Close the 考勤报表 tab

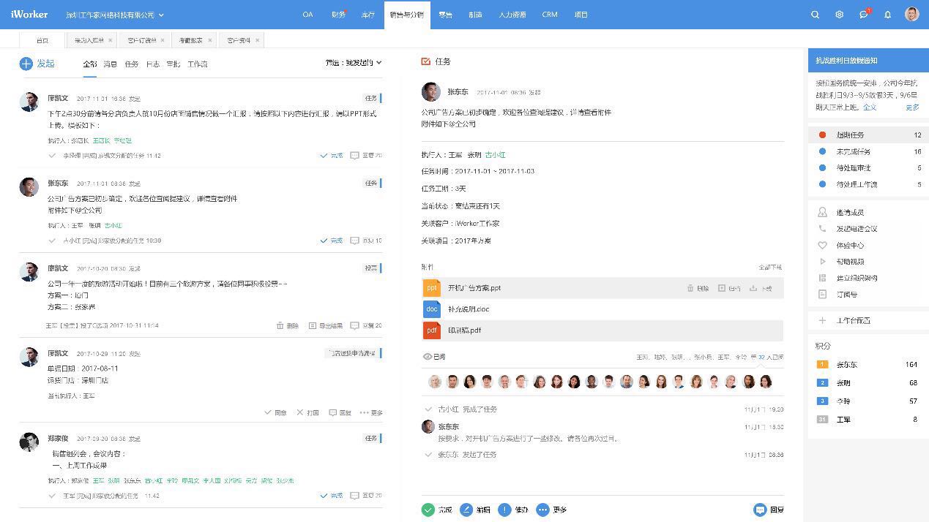pyautogui.click(x=209, y=40)
